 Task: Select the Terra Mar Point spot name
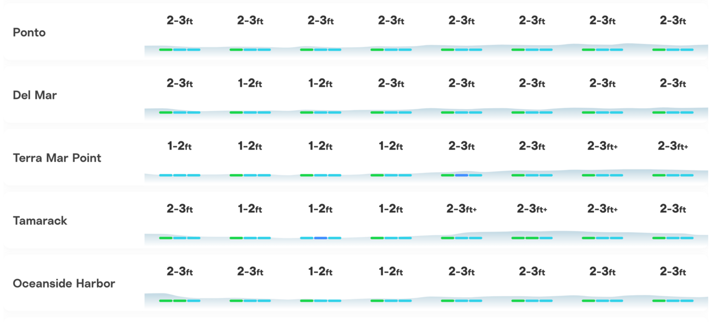[57, 158]
